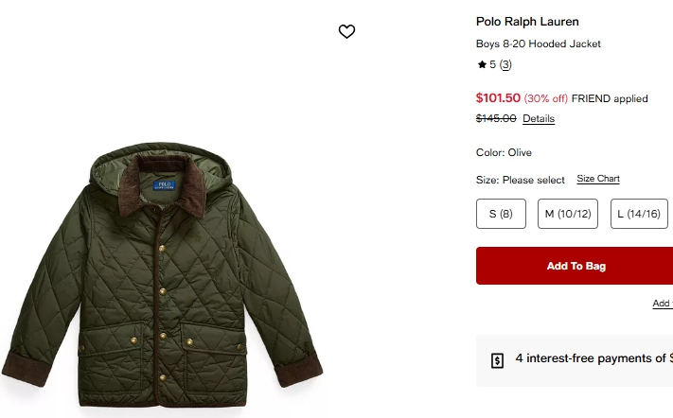The width and height of the screenshot is (673, 418).
Task: Click the 30% off discount label
Action: point(546,98)
